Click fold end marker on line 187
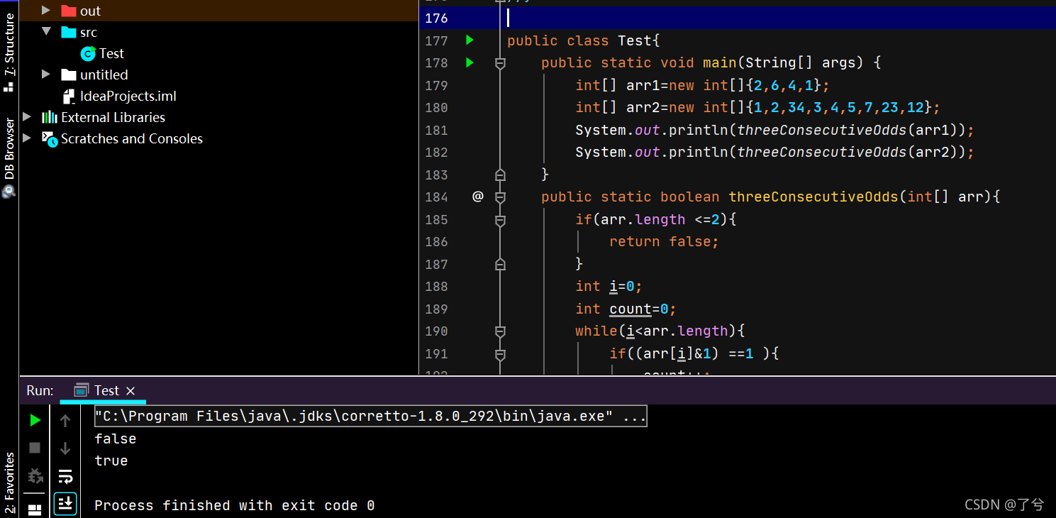Viewport: 1056px width, 518px height. pos(500,264)
